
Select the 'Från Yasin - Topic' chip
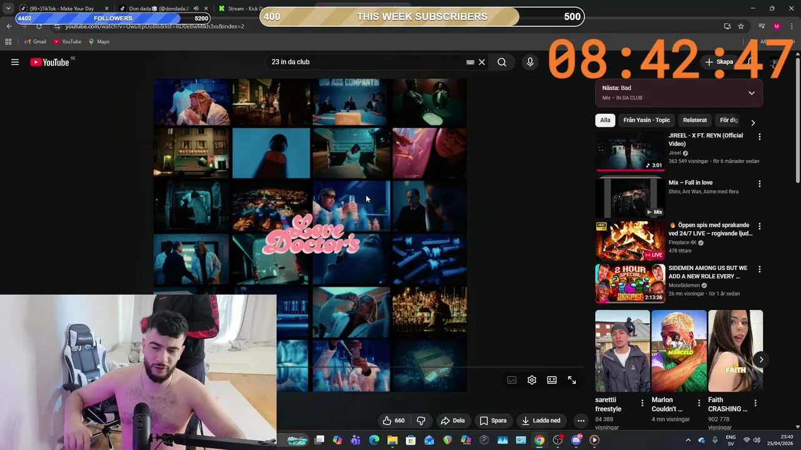[646, 120]
